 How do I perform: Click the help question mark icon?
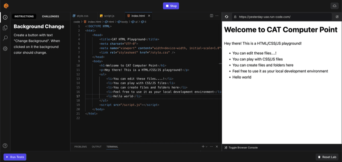pyautogui.click(x=5, y=146)
